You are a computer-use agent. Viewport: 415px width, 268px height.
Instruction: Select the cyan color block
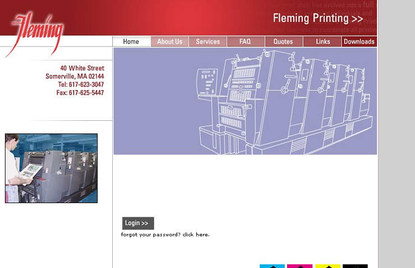click(x=272, y=266)
